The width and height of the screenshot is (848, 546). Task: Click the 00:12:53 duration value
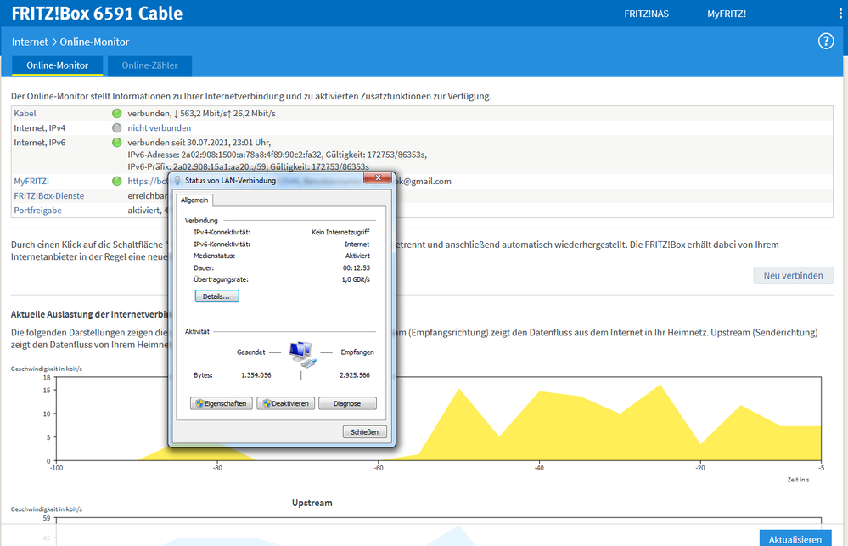pyautogui.click(x=357, y=267)
